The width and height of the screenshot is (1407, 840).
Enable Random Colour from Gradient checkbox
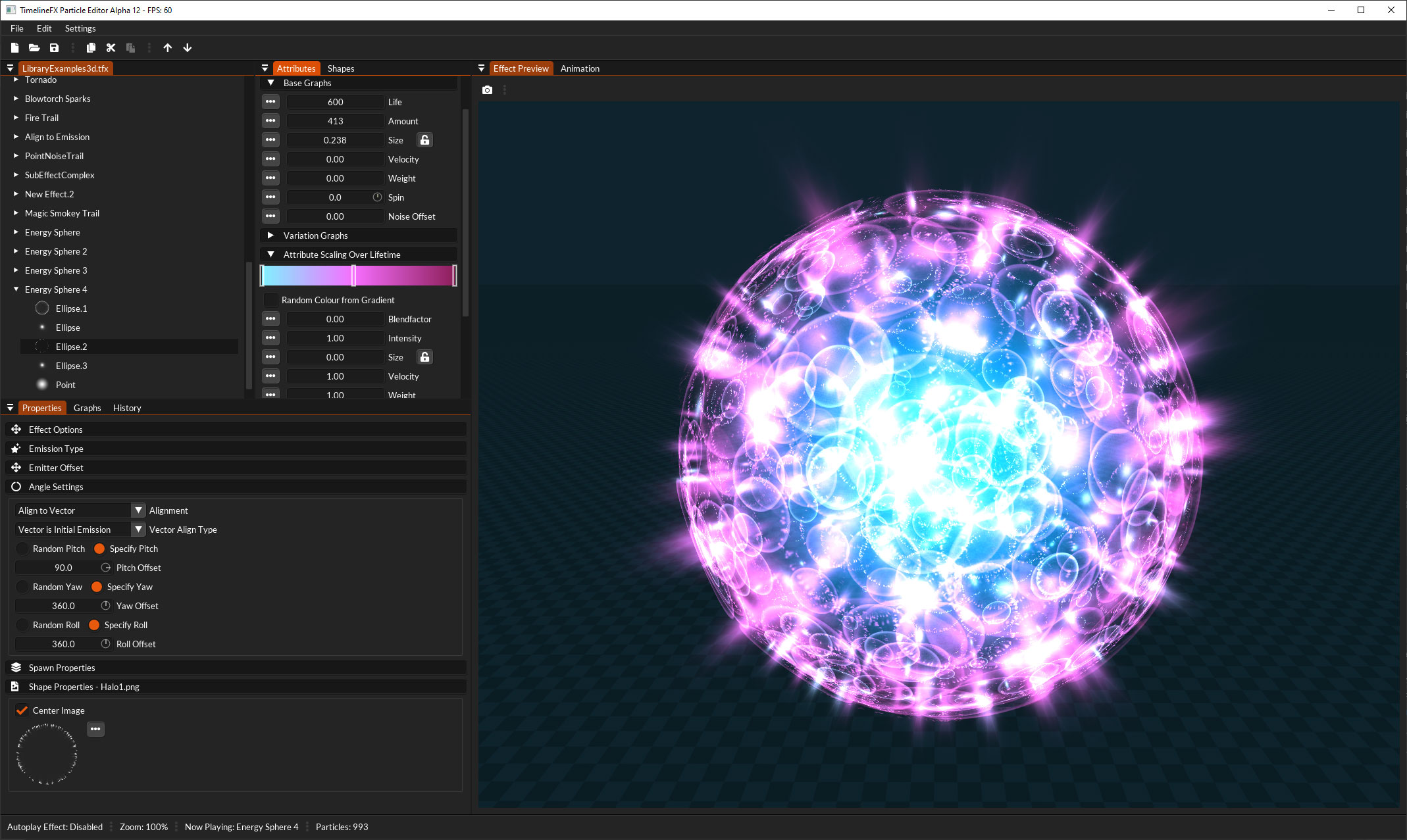[x=270, y=300]
